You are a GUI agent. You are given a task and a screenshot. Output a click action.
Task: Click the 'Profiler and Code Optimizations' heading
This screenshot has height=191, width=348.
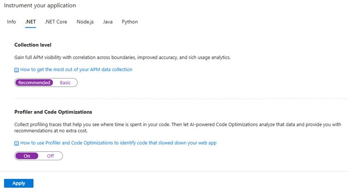click(53, 112)
